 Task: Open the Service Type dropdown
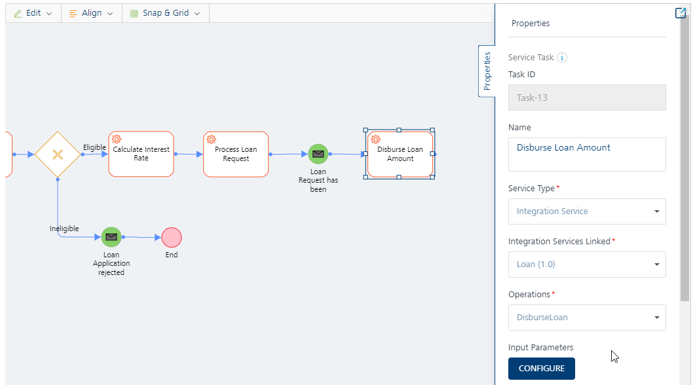click(587, 211)
